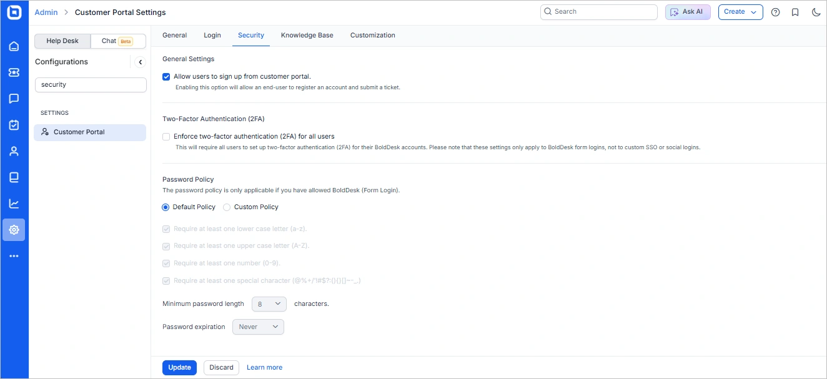Image resolution: width=827 pixels, height=379 pixels.
Task: Switch to the Customization tab
Action: pos(373,36)
